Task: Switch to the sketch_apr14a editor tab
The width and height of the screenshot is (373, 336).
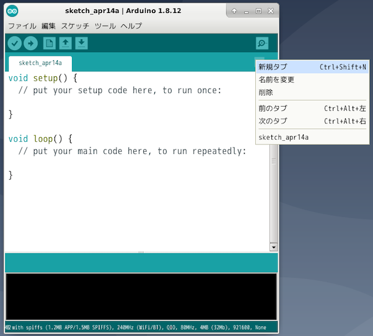Action: coord(40,63)
